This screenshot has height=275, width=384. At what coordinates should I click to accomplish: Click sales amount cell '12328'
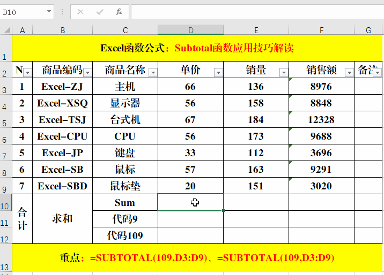pyautogui.click(x=322, y=120)
